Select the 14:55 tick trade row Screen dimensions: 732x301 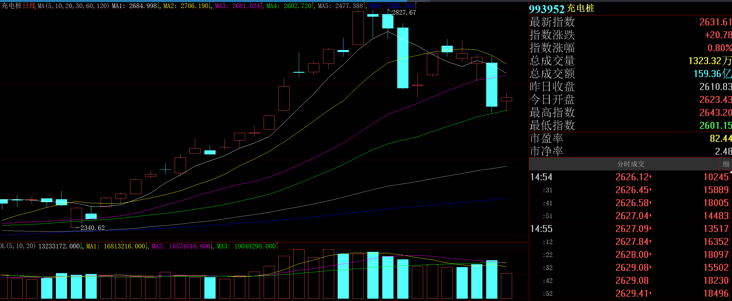point(630,229)
